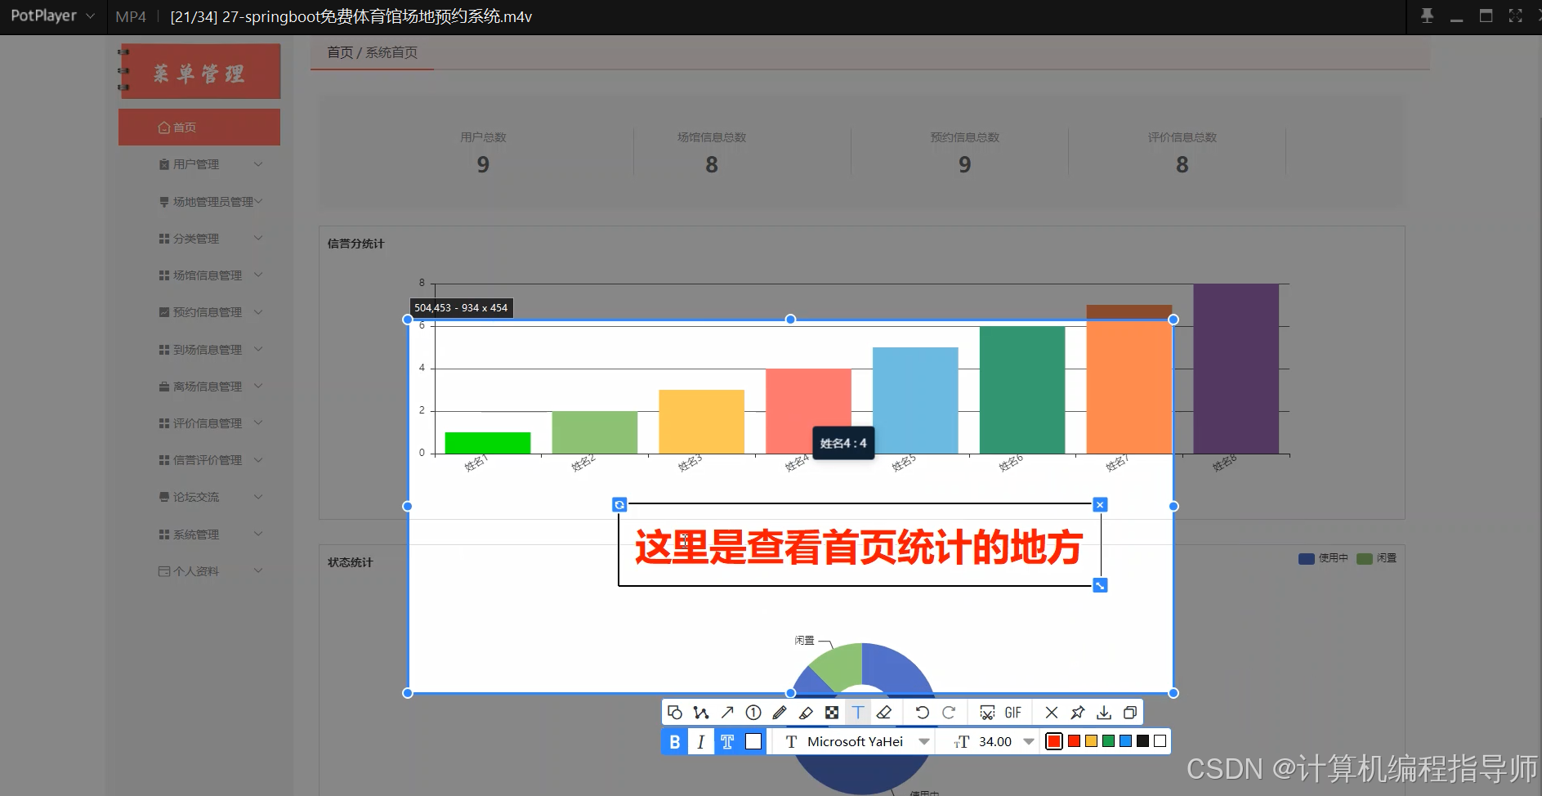Click the light blue 姓名5 bar
1542x796 pixels.
(915, 400)
